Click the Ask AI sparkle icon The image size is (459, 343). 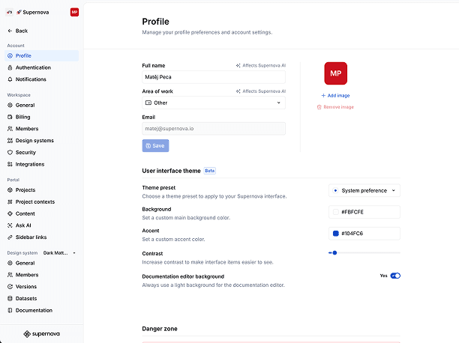[10, 225]
